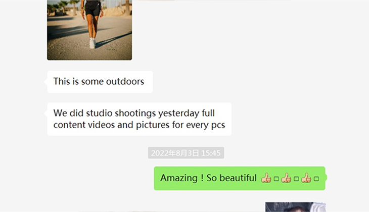Click the first thumbs-up emoji
The height and width of the screenshot is (212, 369).
coord(266,178)
